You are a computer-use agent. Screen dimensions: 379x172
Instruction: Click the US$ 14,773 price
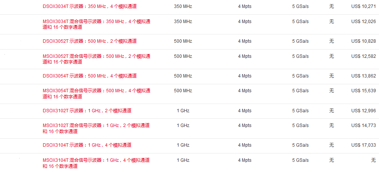point(363,126)
